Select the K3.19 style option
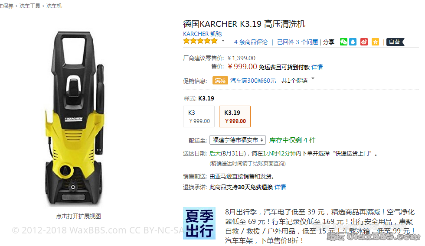This screenshot has width=425, height=246. click(235, 117)
